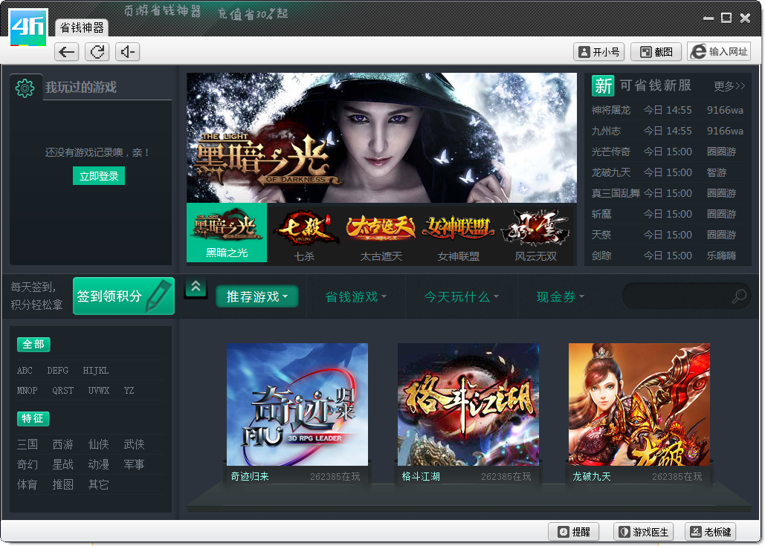Open the 推荐游戏 dropdown

257,296
